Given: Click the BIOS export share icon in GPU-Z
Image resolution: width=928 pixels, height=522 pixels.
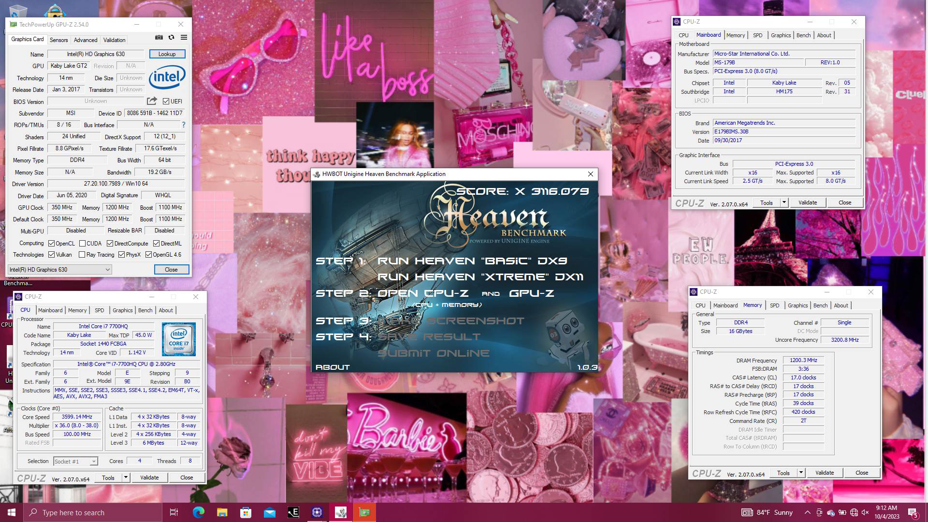Looking at the screenshot, I should point(152,101).
